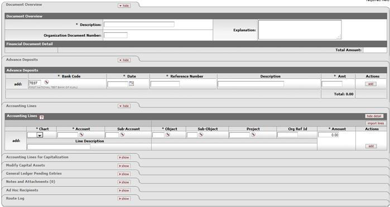
Task: Focus the Sub-Object field
Action: (192, 135)
